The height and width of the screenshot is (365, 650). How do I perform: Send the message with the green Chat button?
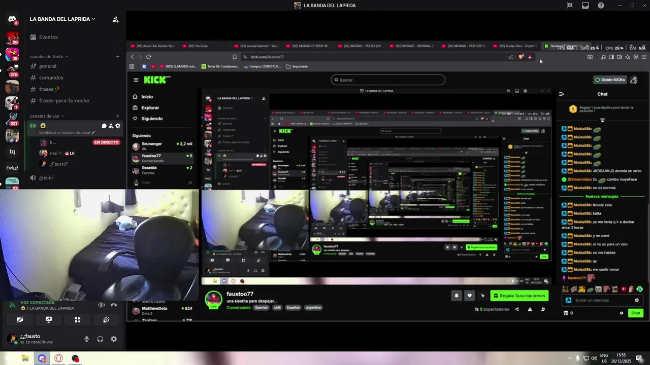click(x=636, y=313)
